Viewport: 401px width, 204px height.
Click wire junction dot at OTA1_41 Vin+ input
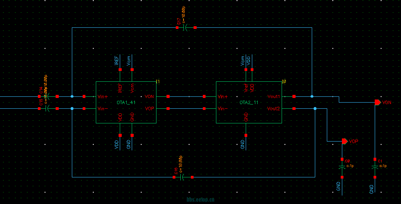(x=72, y=96)
